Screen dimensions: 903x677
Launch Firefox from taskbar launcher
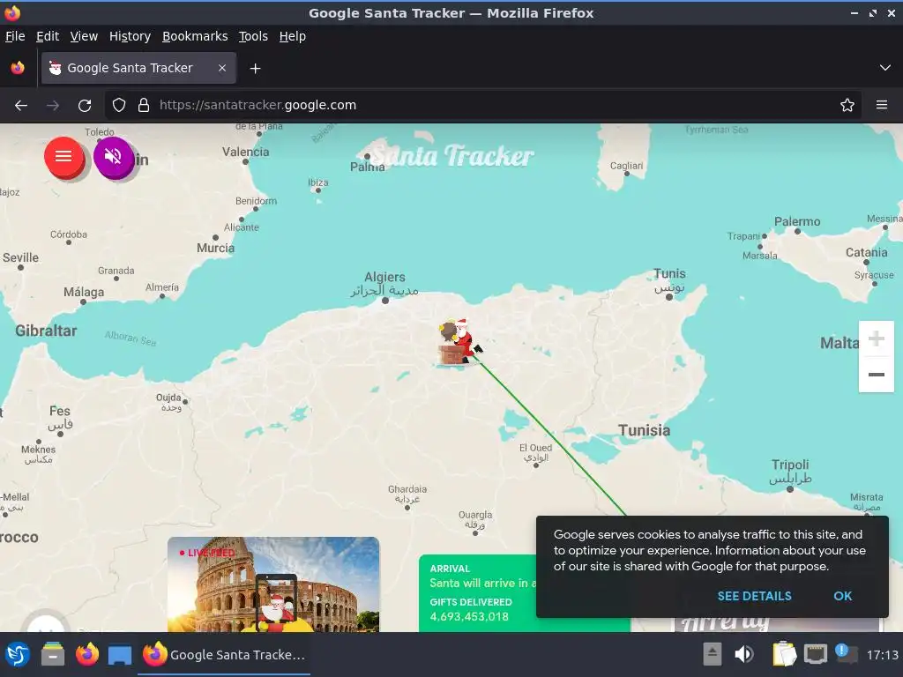click(x=87, y=655)
